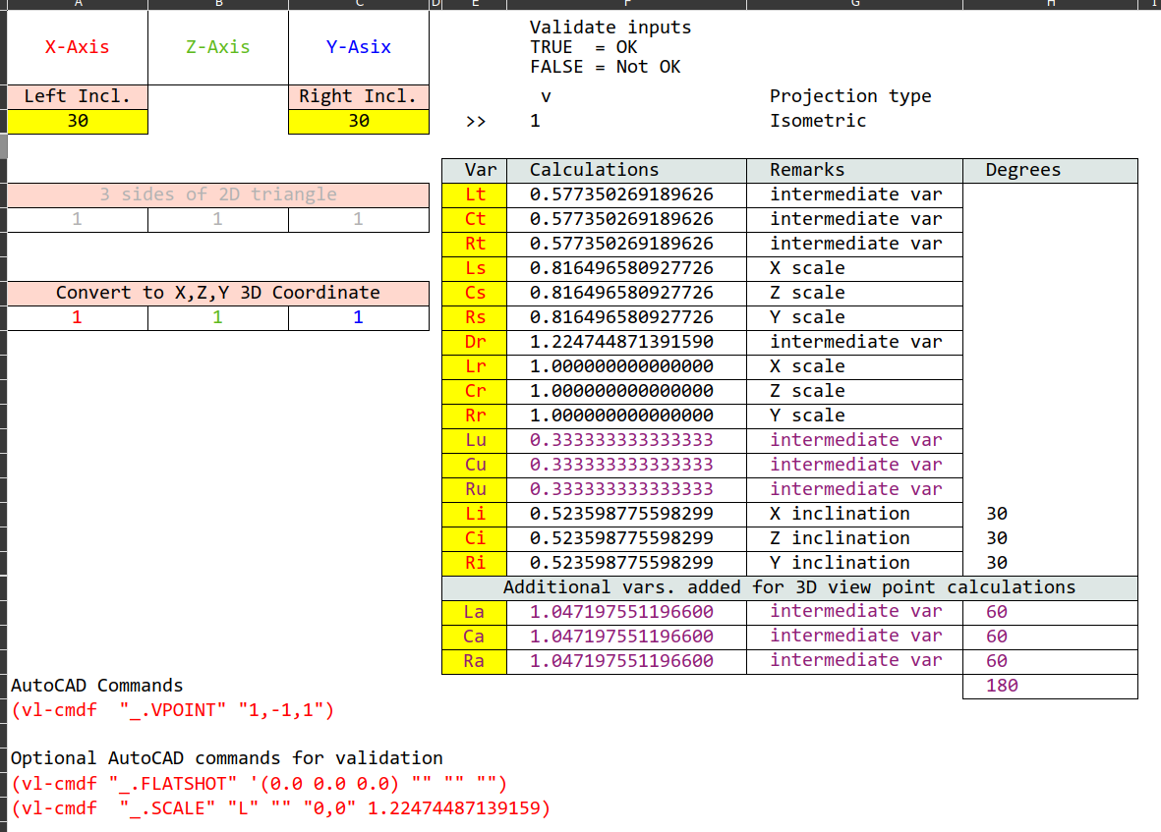Select Li calculation value 0.523598775598299
The width and height of the screenshot is (1161, 832).
click(x=626, y=514)
